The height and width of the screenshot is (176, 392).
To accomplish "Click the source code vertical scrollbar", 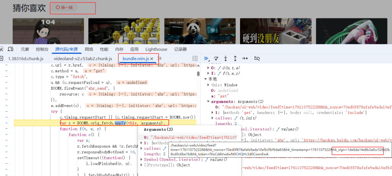I will [x=198, y=74].
